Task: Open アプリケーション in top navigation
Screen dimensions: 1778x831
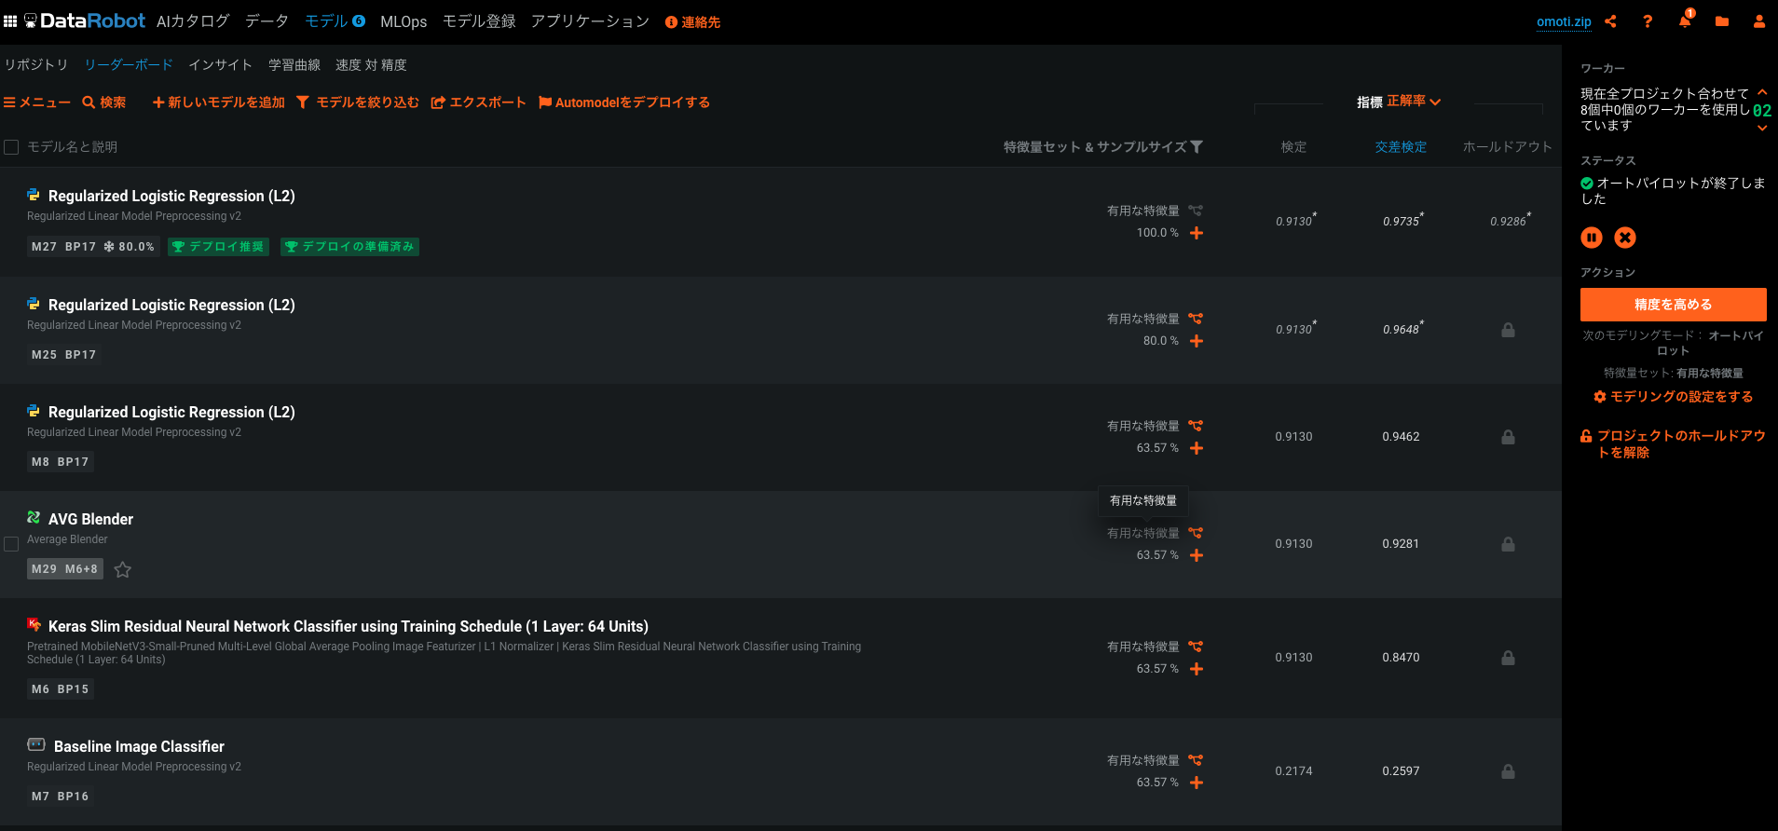Action: coord(590,21)
